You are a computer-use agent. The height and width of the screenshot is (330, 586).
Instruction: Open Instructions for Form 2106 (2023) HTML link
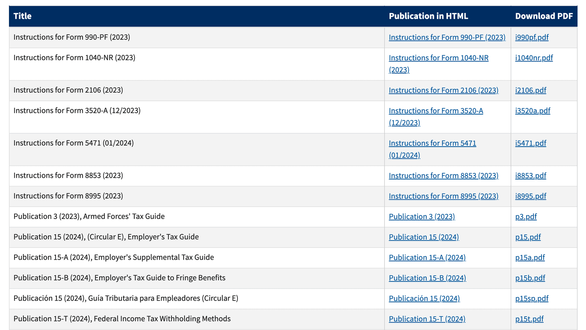click(x=443, y=90)
